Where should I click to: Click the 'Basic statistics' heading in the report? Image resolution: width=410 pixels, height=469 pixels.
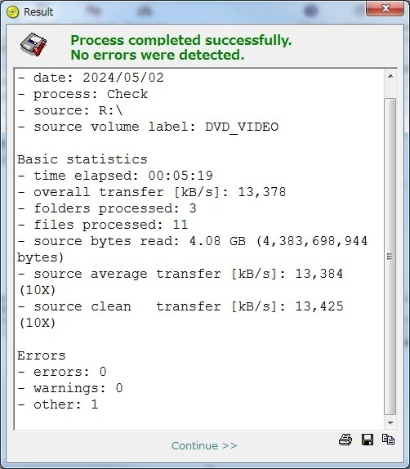pyautogui.click(x=82, y=159)
